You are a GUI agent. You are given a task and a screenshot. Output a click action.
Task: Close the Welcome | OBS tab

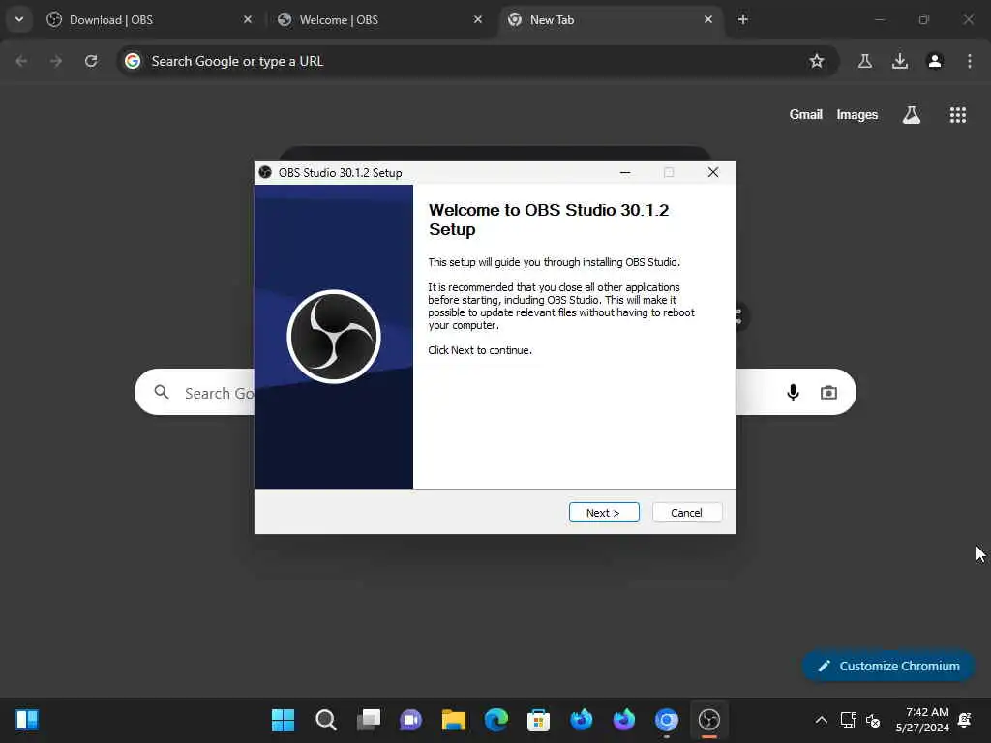[x=478, y=20]
